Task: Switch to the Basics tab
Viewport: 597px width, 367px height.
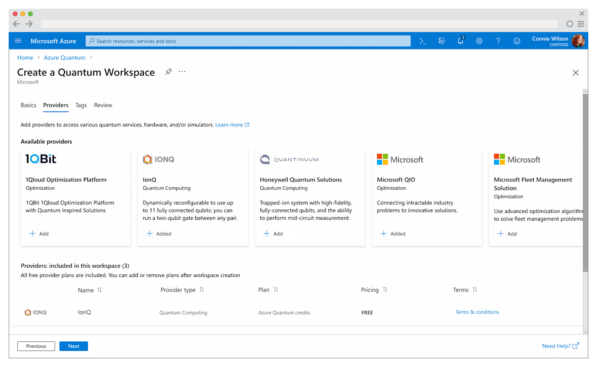Action: [29, 105]
